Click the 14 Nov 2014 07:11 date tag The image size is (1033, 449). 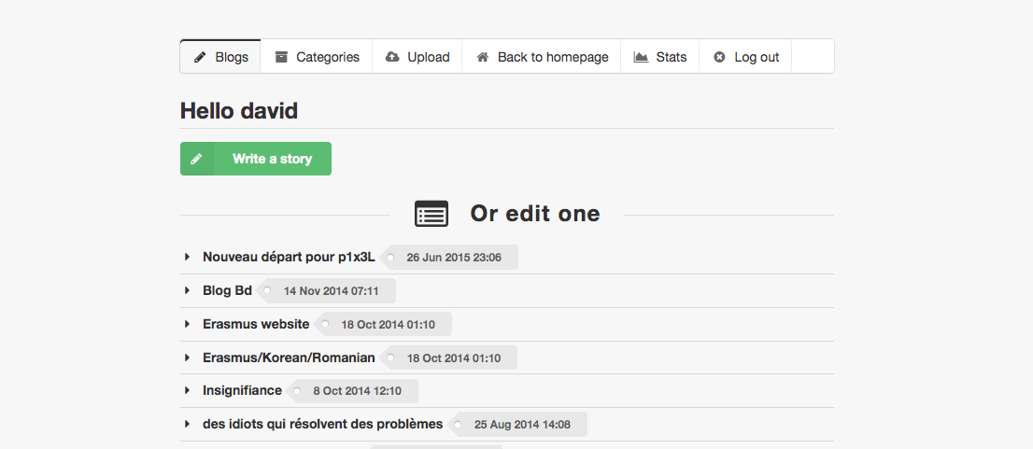coord(331,291)
